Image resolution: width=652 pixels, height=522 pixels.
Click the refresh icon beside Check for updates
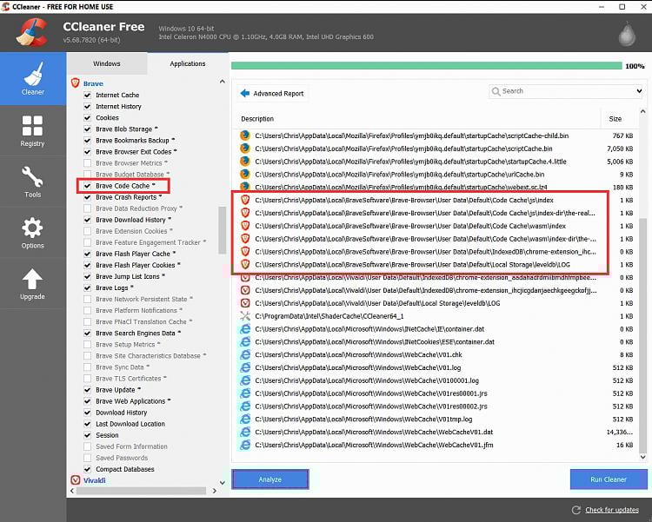tap(575, 510)
